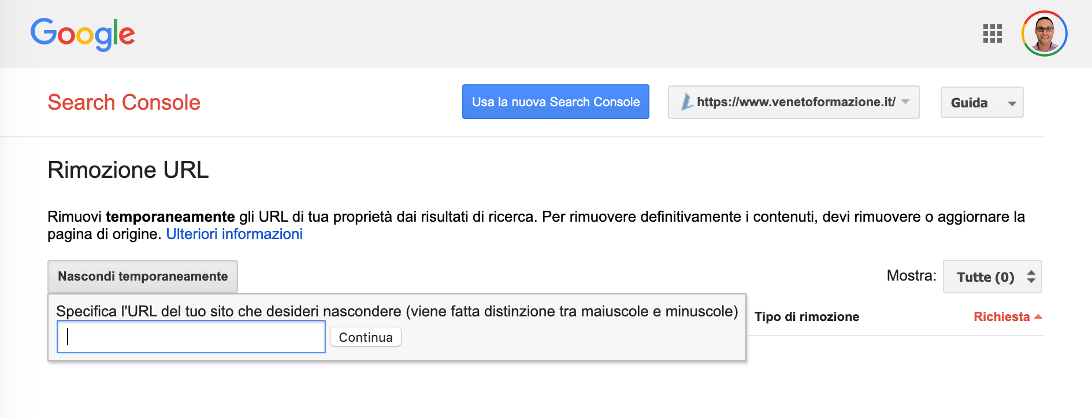This screenshot has width=1092, height=418.
Task: Click the Tipo di rimozione column header
Action: coord(807,316)
